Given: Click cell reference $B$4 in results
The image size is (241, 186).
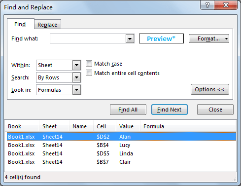Looking at the screenshot, I should [x=103, y=145].
